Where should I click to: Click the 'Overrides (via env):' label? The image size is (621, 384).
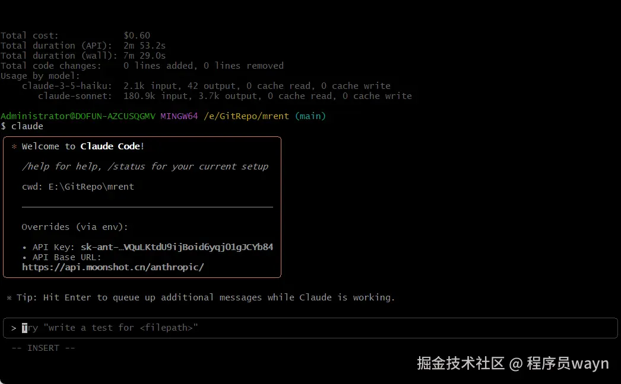75,227
